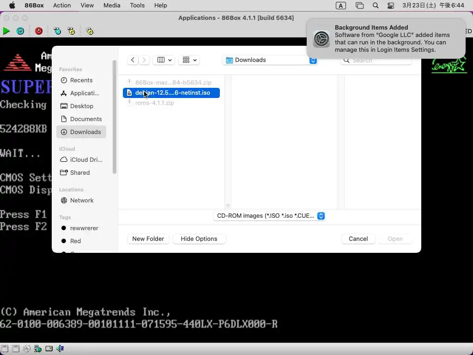Select Network under Locations
Screen dimensions: 473x355
pos(81,201)
